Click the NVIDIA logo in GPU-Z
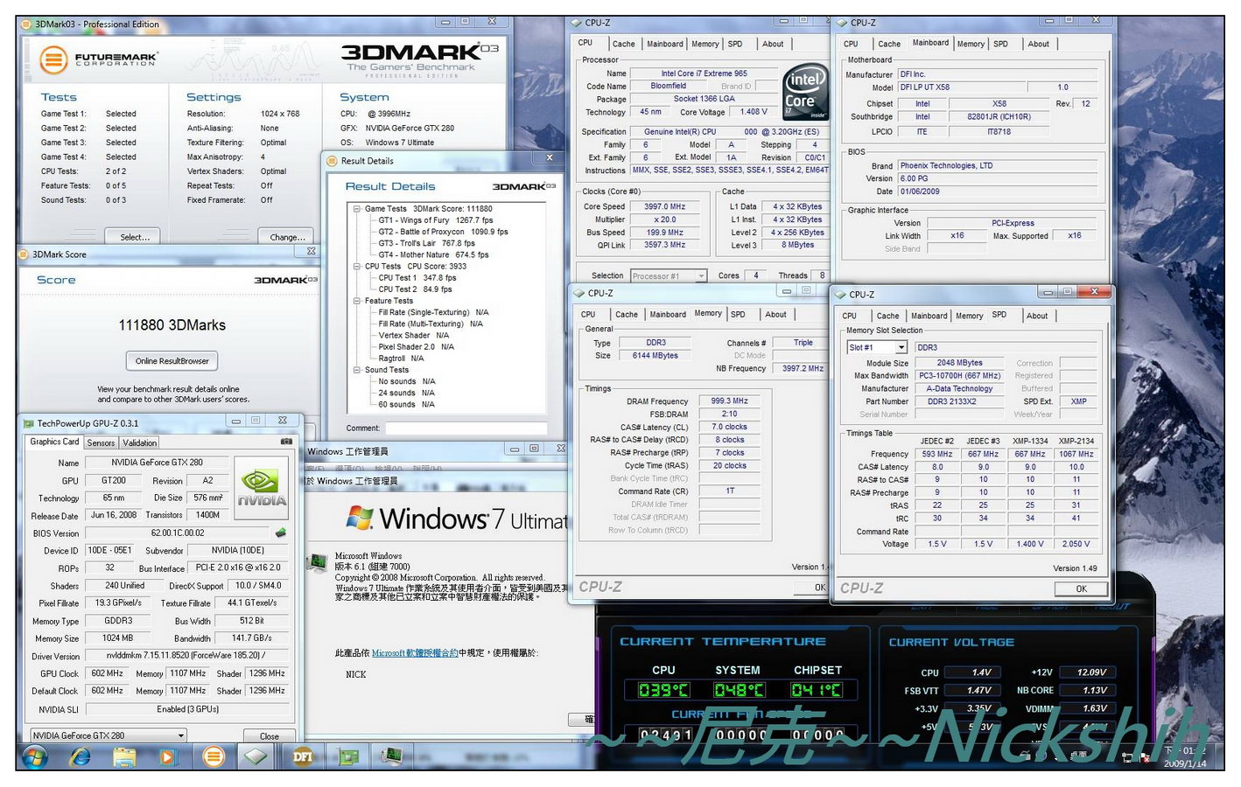 263,487
